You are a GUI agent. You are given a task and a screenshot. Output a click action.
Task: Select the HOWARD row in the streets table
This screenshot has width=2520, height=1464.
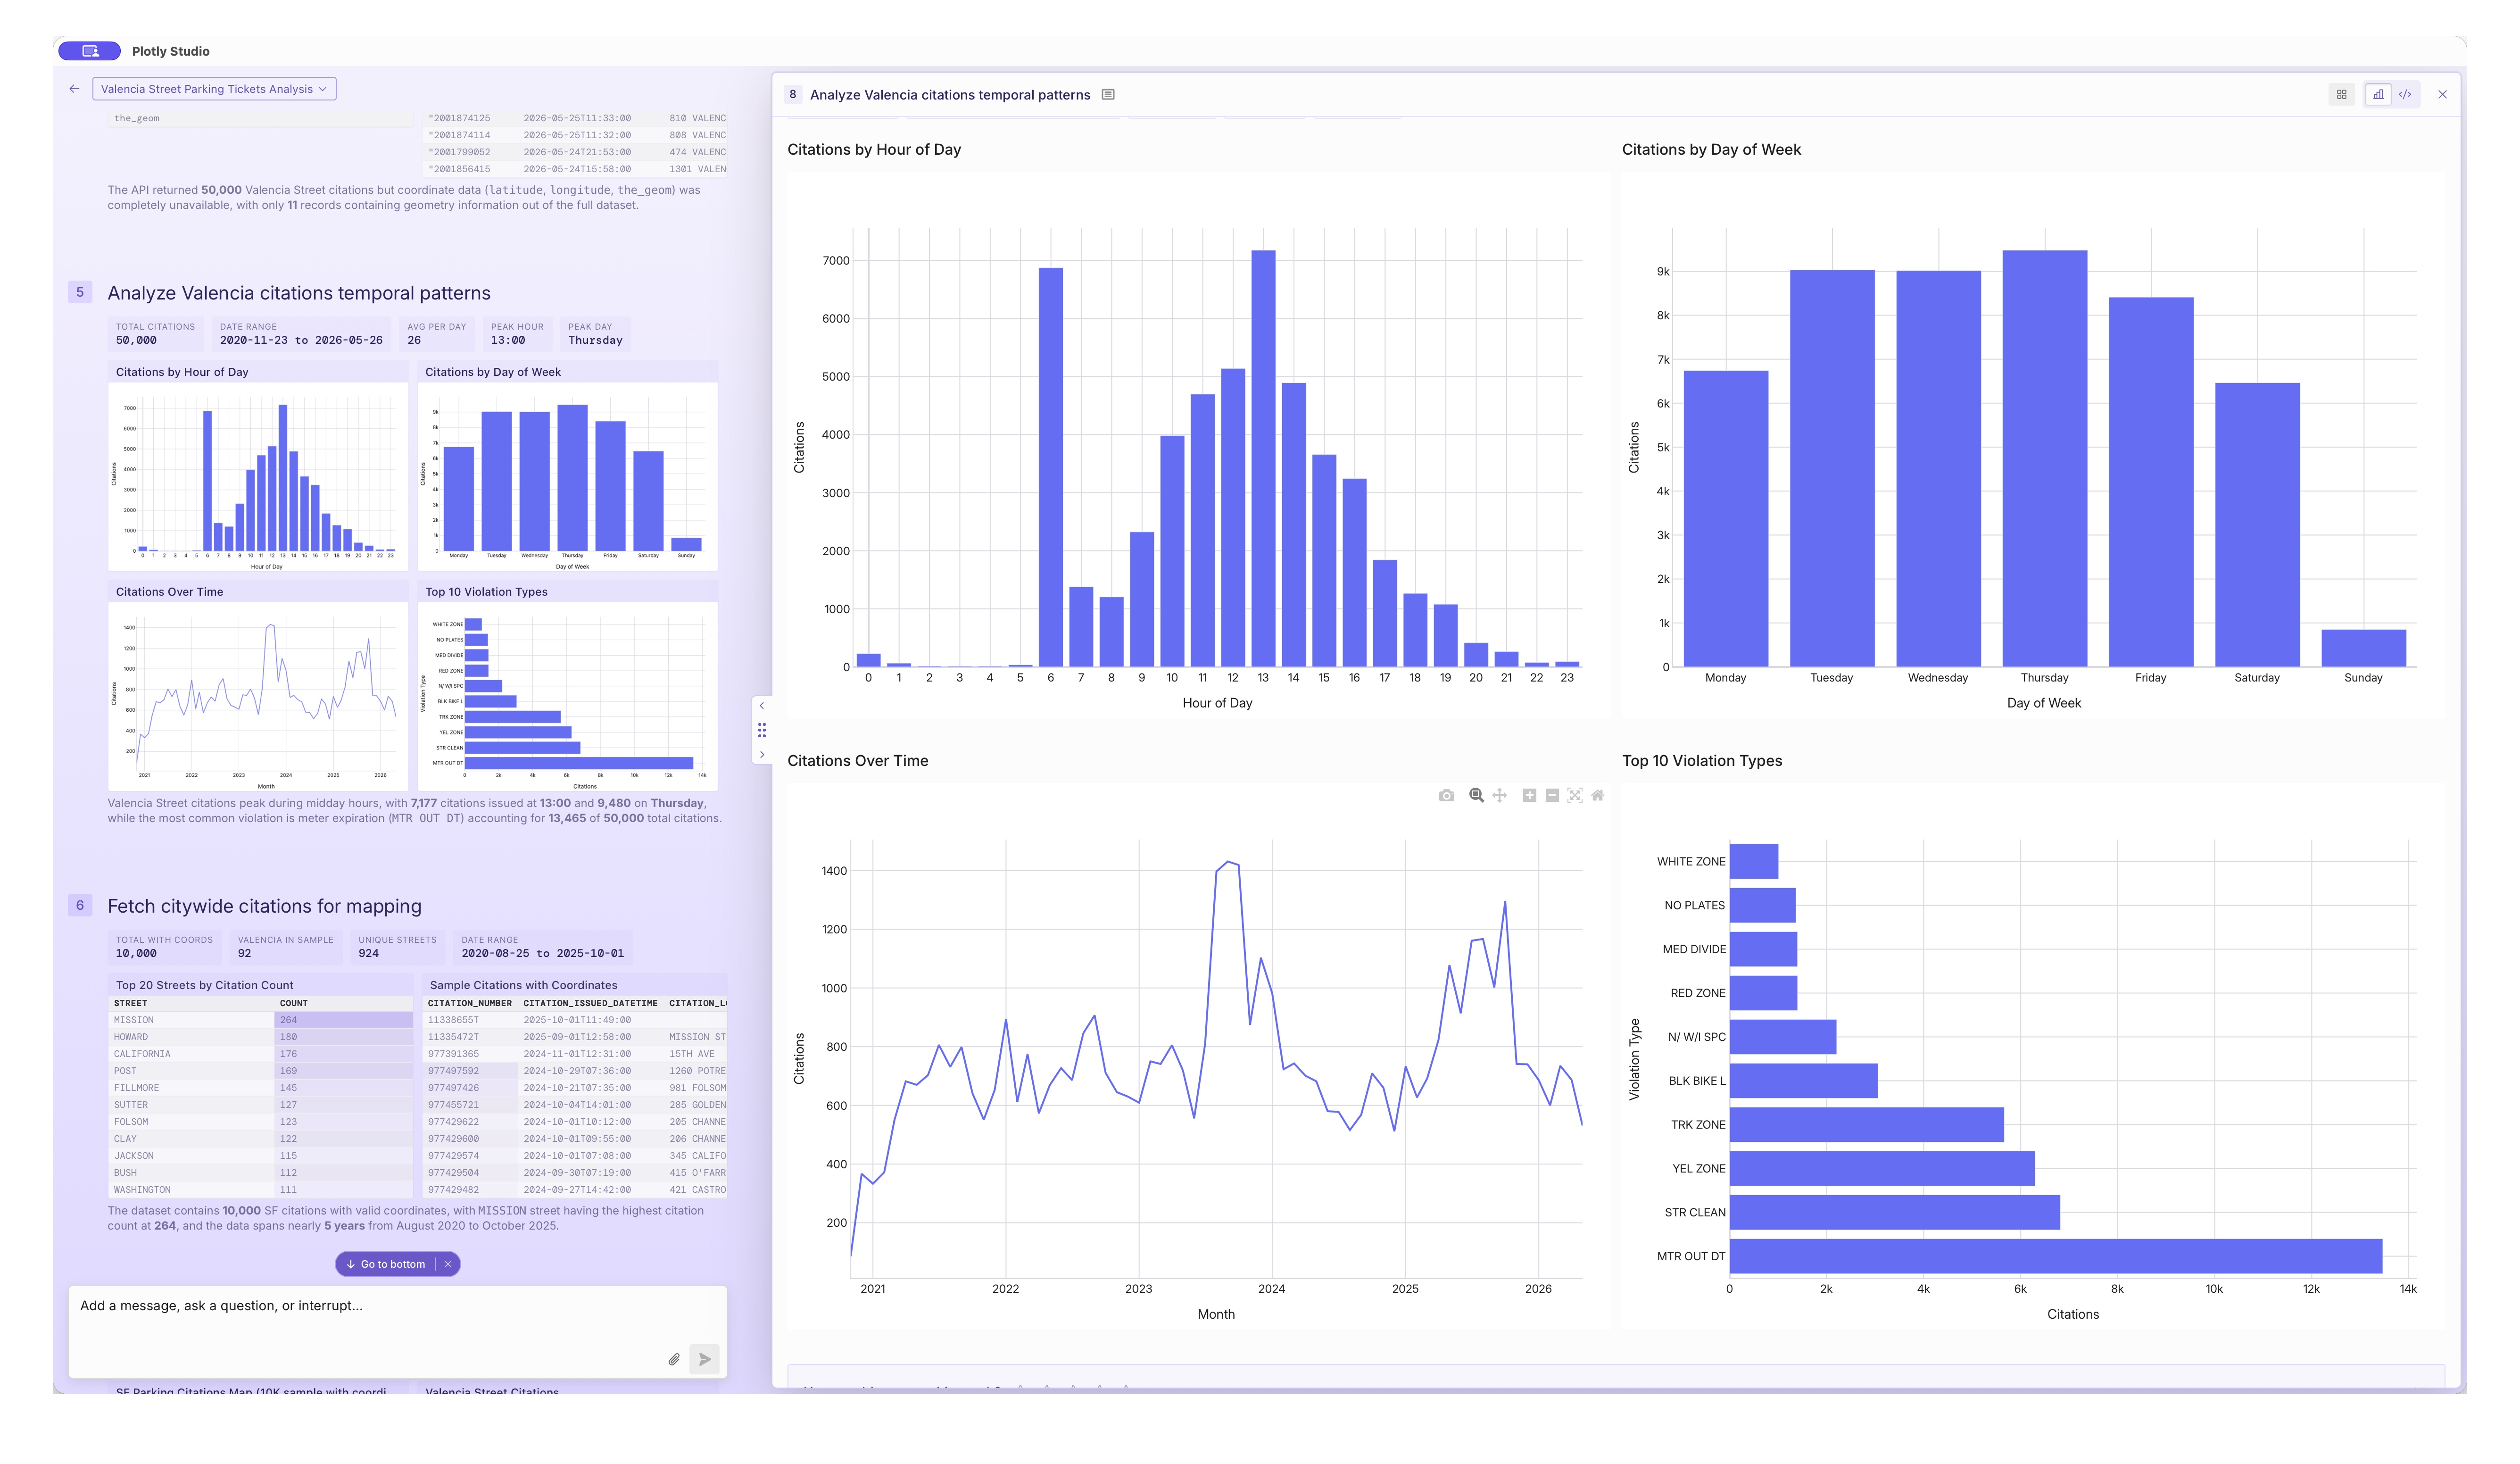[x=260, y=1037]
